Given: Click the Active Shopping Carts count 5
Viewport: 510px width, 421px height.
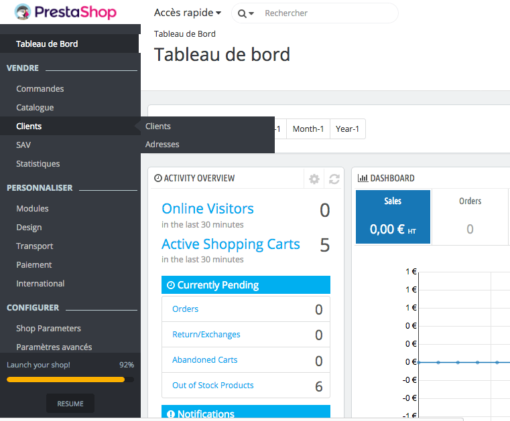Looking at the screenshot, I should 324,245.
